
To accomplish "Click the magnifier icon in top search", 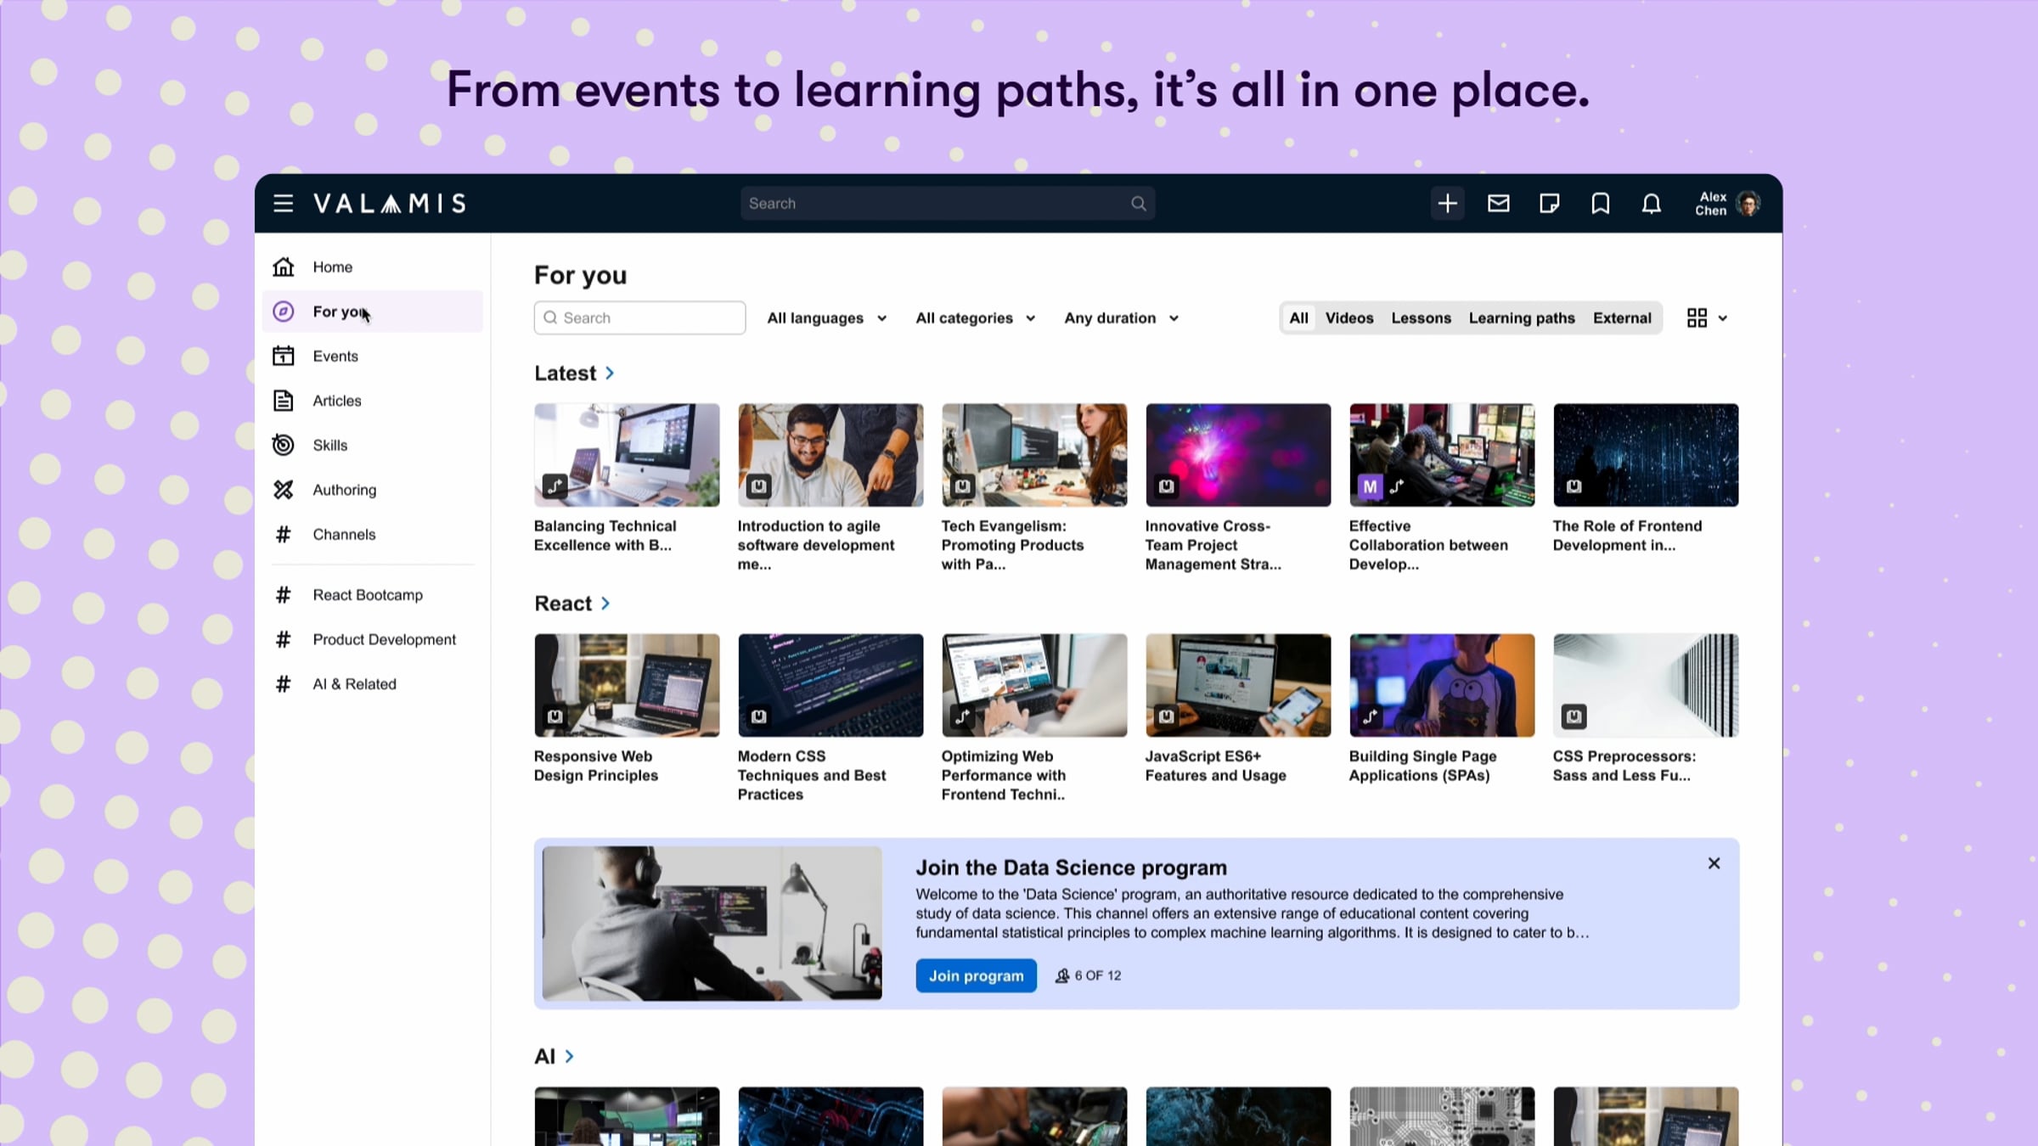I will (1138, 204).
